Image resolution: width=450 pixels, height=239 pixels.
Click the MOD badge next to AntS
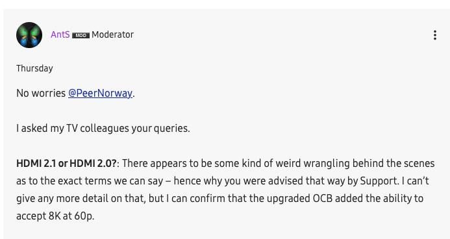pos(81,35)
